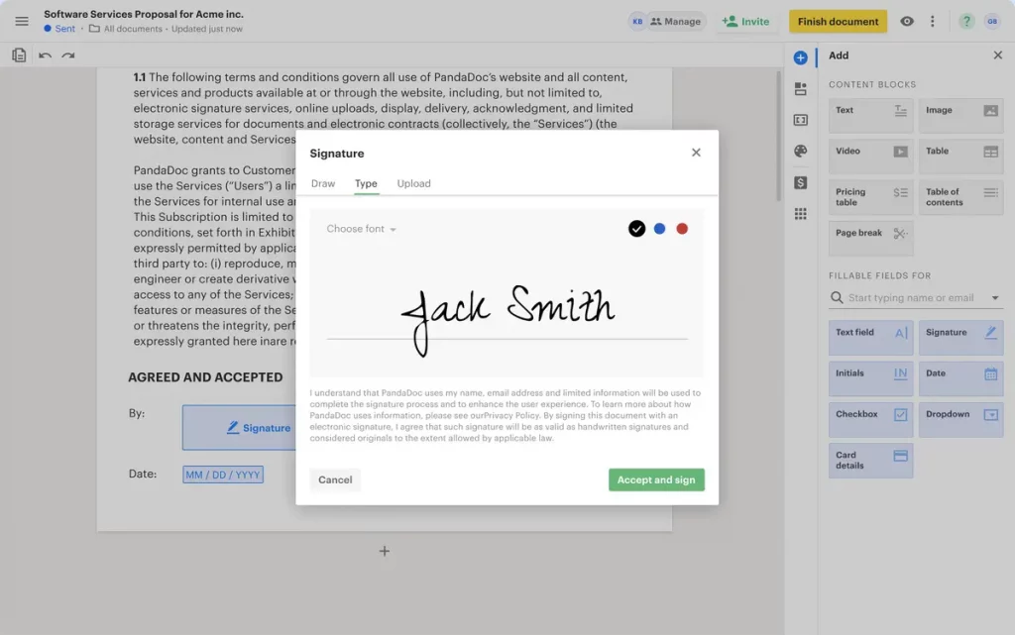
Task: Click the MM / DD / YYYY date field
Action: point(223,475)
